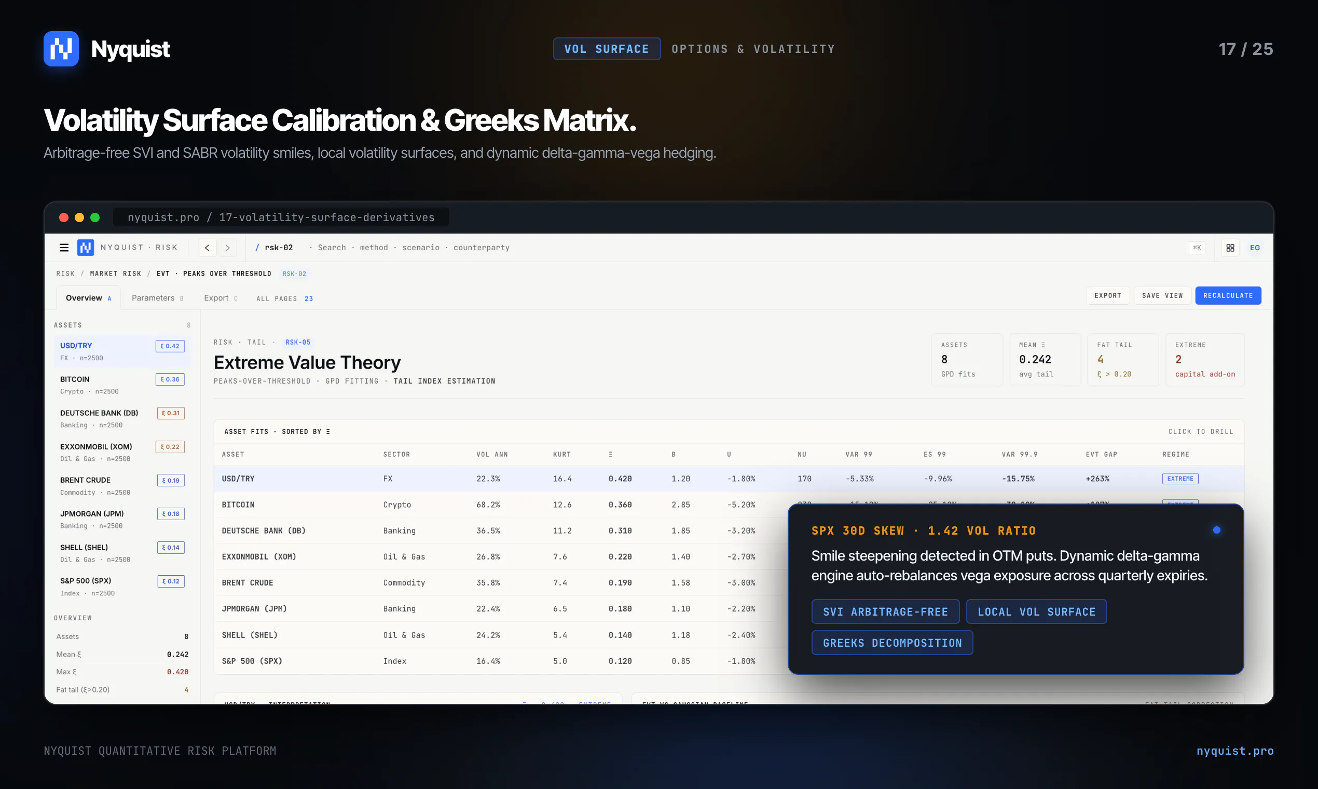1318x789 pixels.
Task: Click the MARKET RISK breadcrumb
Action: (115, 274)
